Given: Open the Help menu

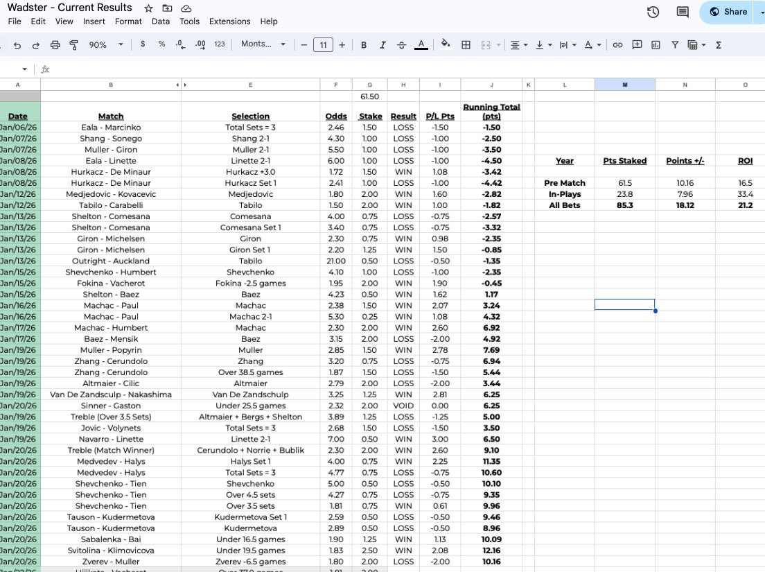Looking at the screenshot, I should pyautogui.click(x=269, y=21).
